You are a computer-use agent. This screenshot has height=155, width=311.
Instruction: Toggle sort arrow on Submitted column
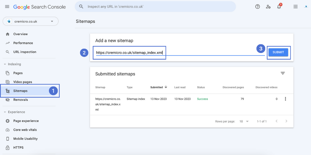tap(166, 87)
